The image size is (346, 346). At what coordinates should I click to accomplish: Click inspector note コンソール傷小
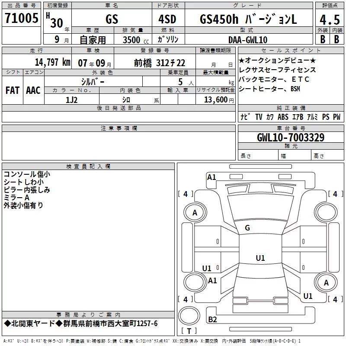(27, 174)
